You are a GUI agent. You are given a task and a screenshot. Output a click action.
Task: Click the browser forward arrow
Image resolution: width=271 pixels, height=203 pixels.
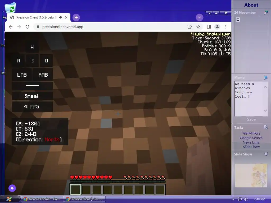coord(19,27)
